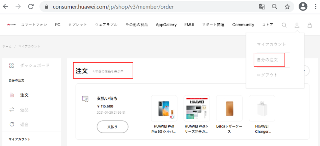Bookmark this page with the star icon
320x146 pixels.
[x=287, y=7]
